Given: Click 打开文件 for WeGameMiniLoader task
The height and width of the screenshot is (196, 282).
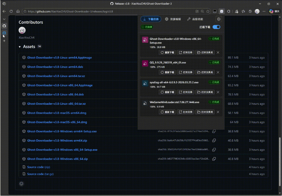Looking at the screenshot, I should coord(186,112).
